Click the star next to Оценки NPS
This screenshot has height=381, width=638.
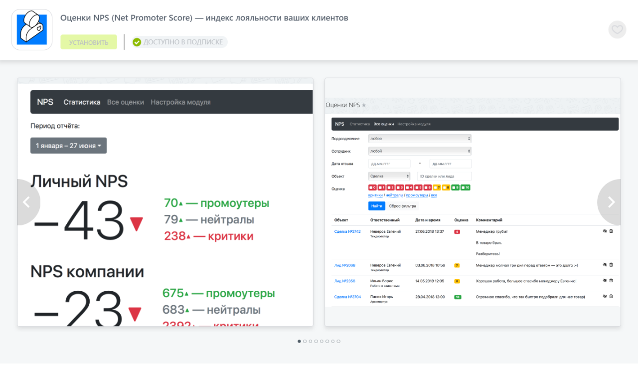pos(364,105)
